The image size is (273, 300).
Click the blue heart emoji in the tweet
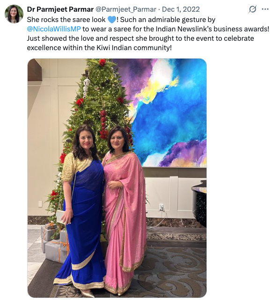(111, 20)
